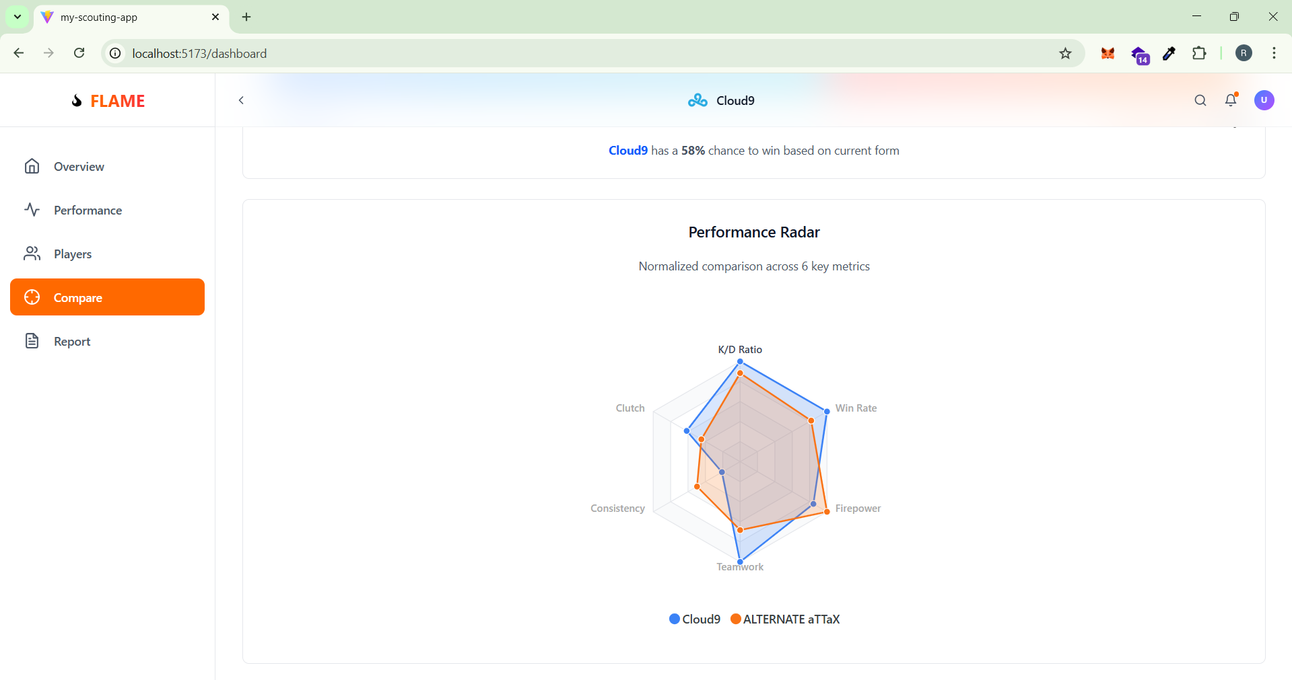Open the Chrome profile R avatar
The height and width of the screenshot is (680, 1292).
point(1244,53)
